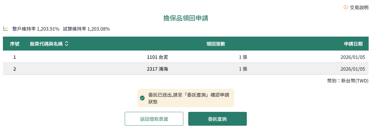This screenshot has width=373, height=128.
Task: Click the maintenance rate chart icon
Action: [6, 29]
